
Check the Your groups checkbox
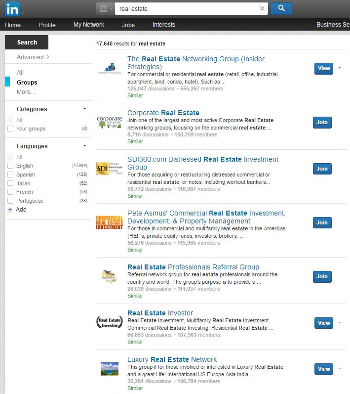click(10, 129)
